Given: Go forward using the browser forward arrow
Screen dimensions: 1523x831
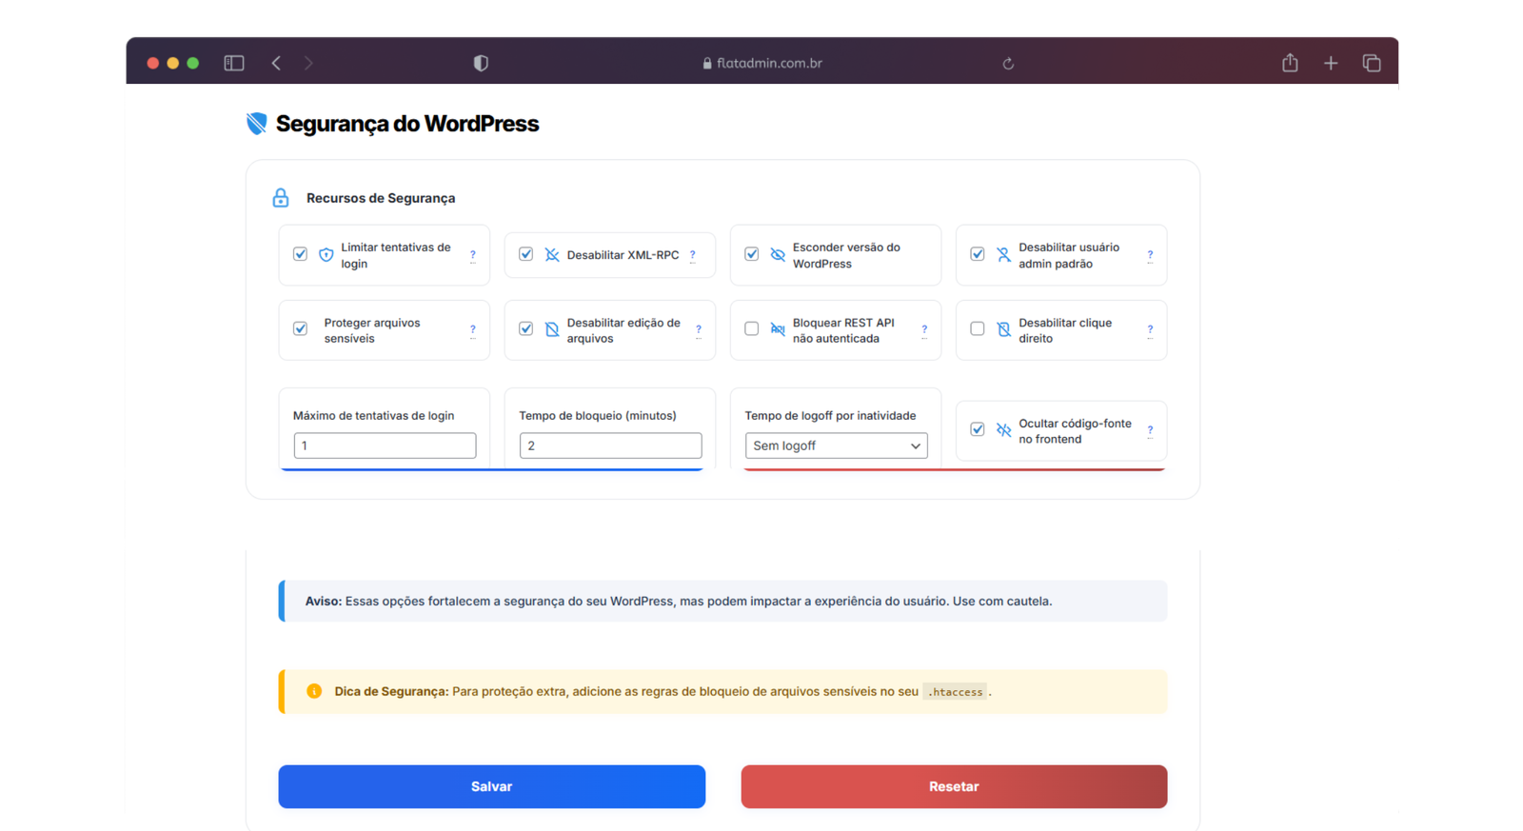Looking at the screenshot, I should click(308, 63).
